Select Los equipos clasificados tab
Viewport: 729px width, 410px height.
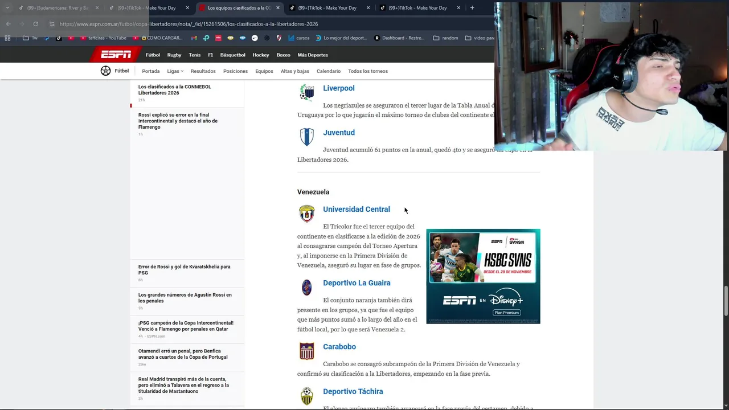(239, 8)
